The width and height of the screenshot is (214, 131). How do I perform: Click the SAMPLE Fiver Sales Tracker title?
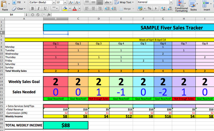[x=172, y=28]
